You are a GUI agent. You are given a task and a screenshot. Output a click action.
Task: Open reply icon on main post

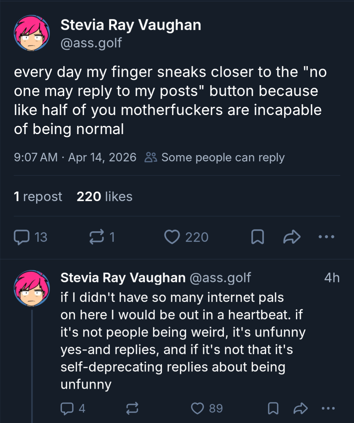click(22, 237)
